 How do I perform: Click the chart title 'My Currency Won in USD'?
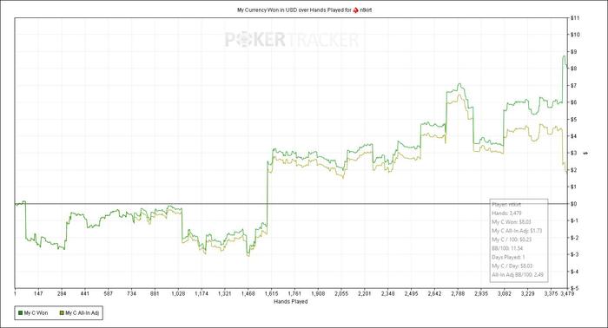click(267, 10)
